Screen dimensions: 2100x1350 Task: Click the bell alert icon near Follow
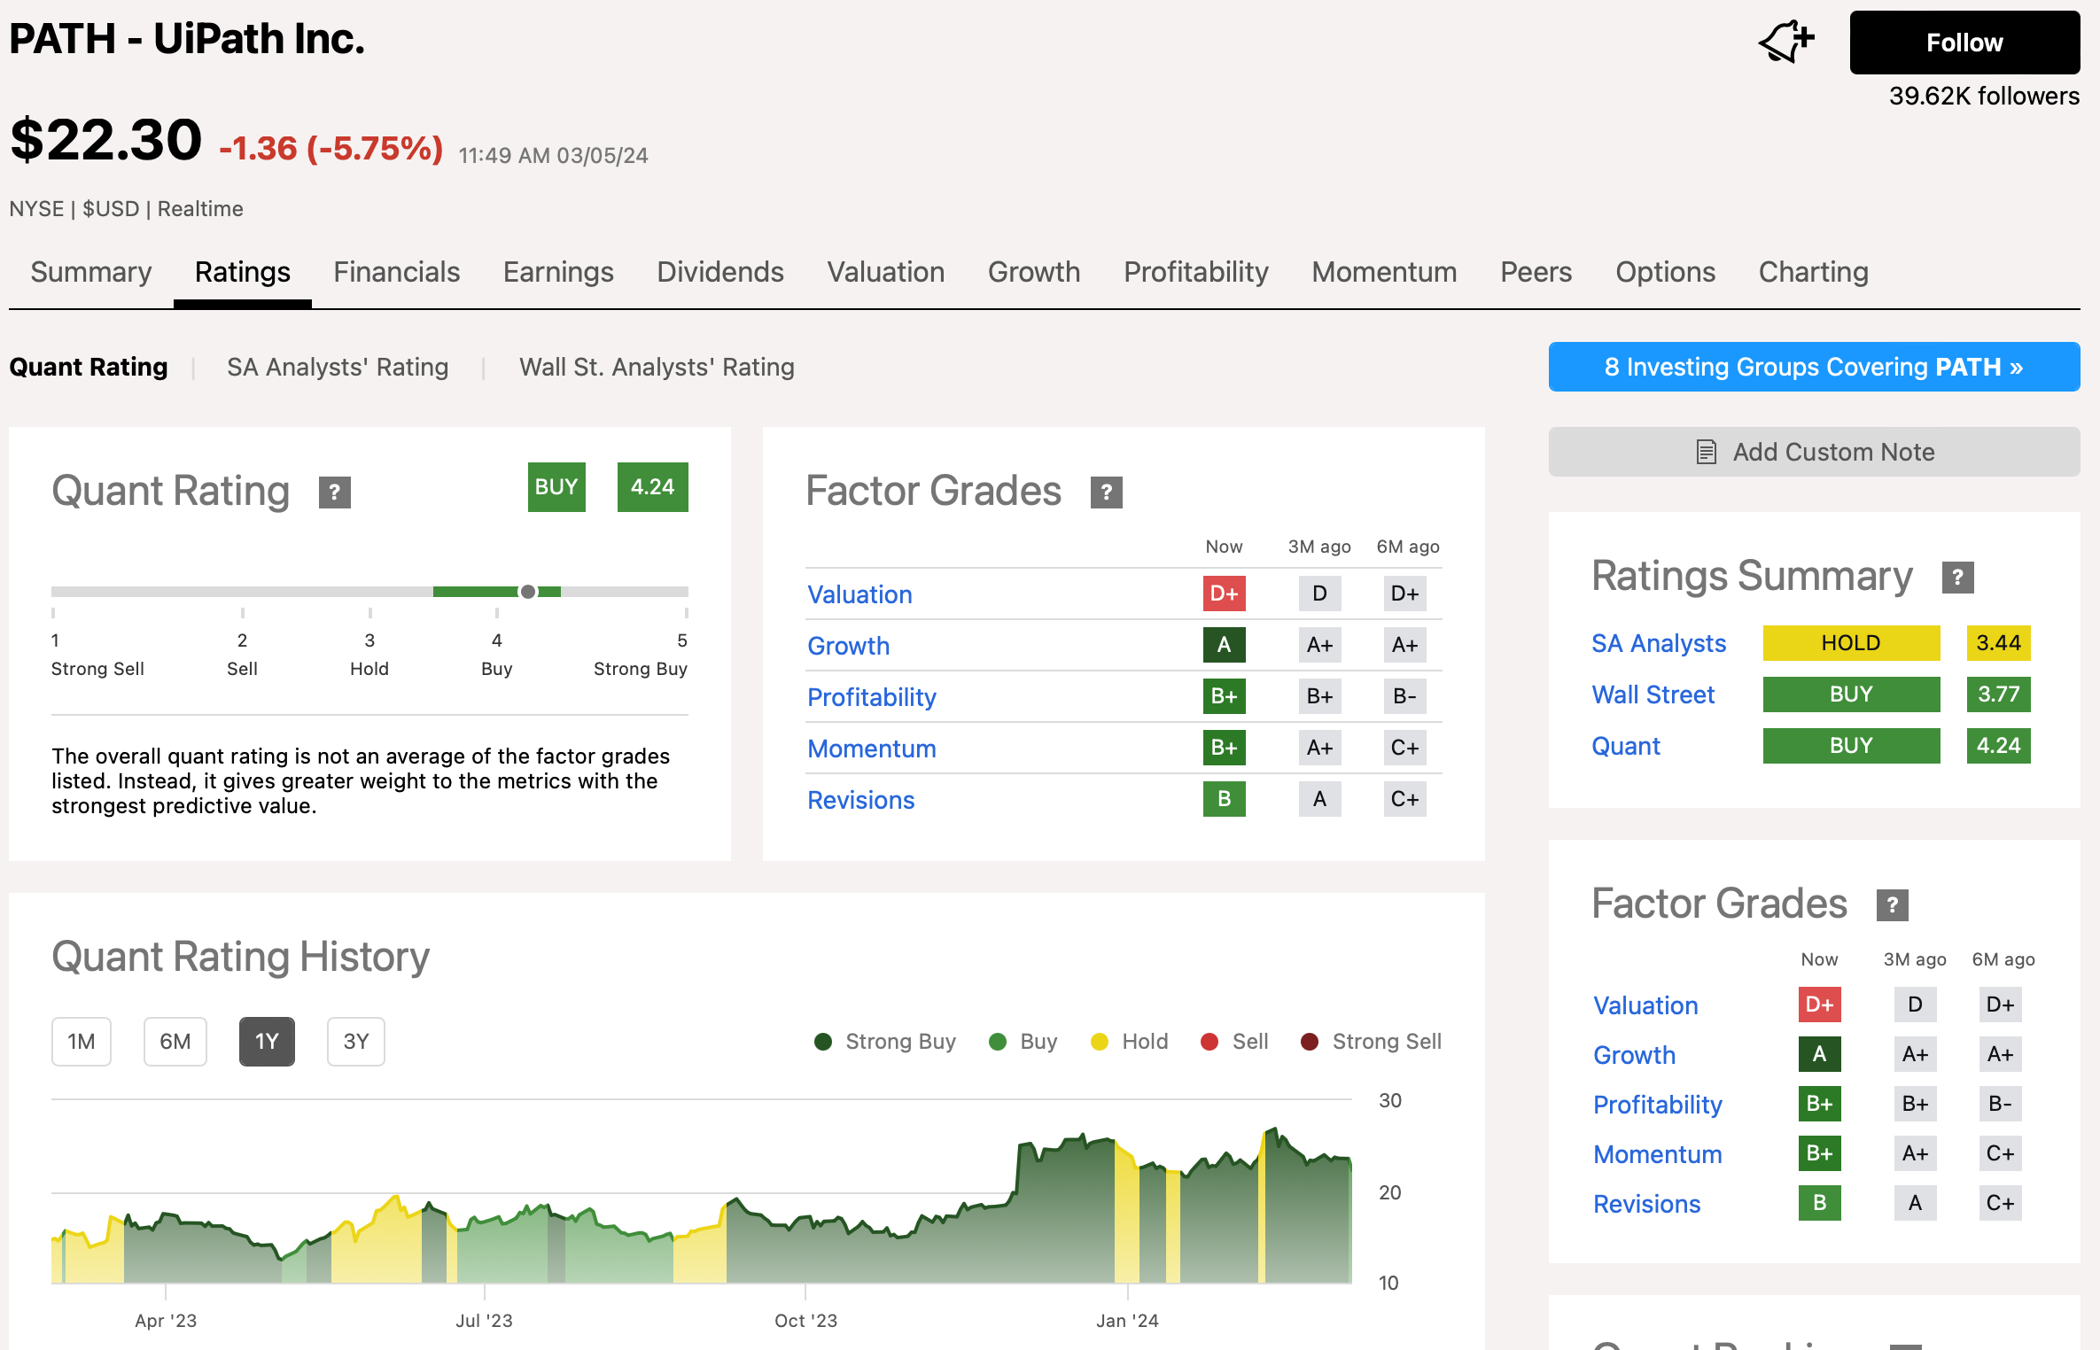point(1786,41)
